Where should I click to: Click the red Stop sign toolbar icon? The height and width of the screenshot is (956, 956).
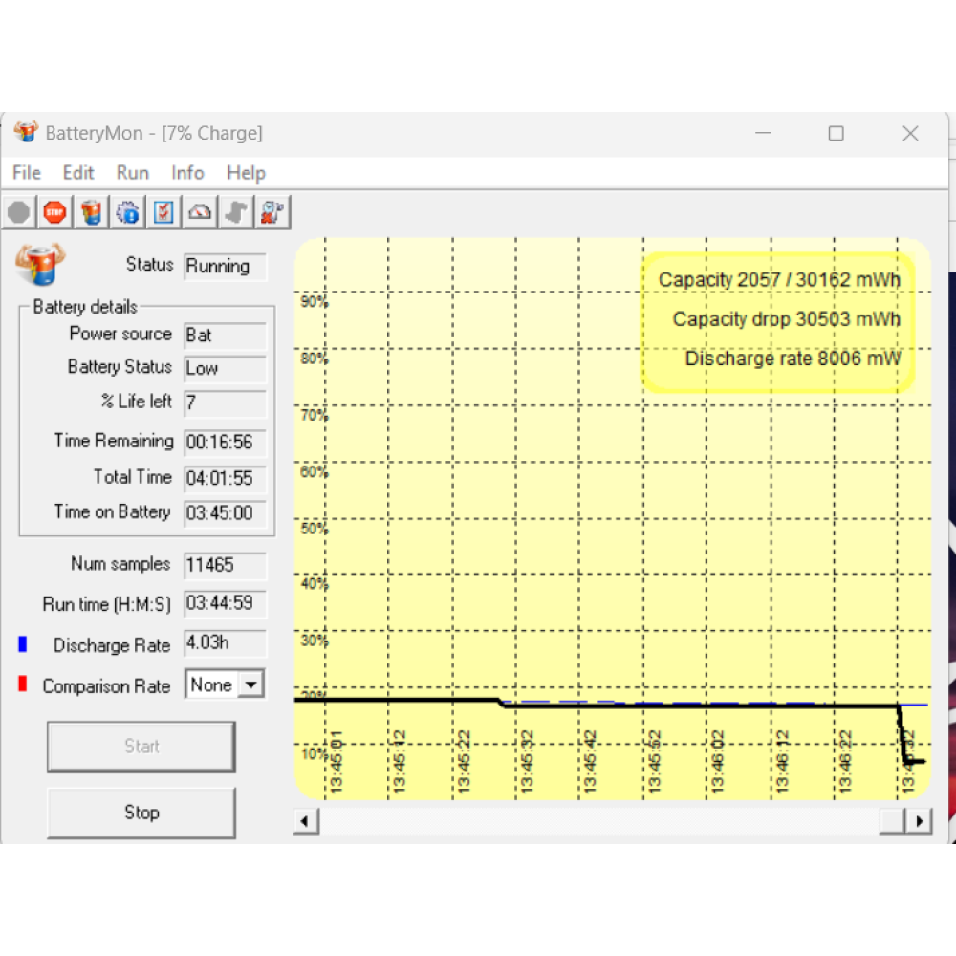[54, 212]
